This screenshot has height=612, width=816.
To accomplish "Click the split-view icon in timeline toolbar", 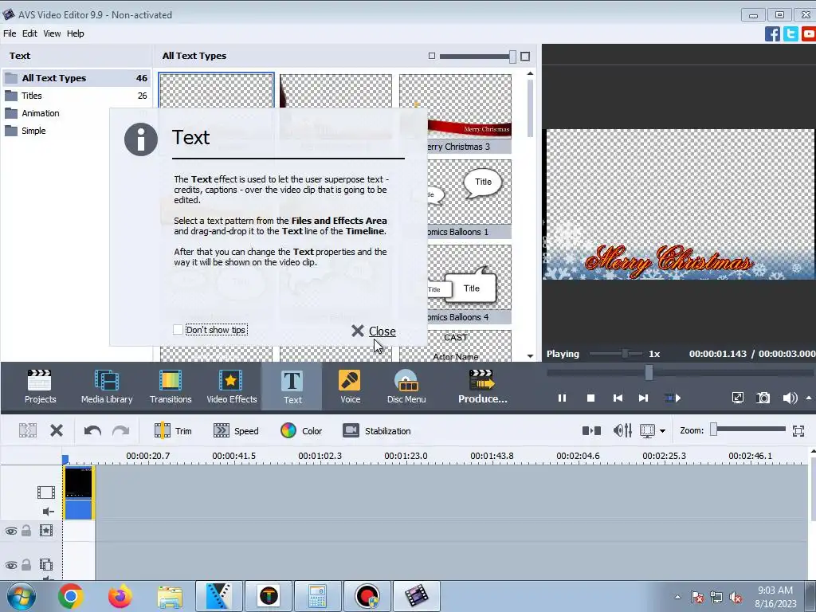I will coord(591,431).
